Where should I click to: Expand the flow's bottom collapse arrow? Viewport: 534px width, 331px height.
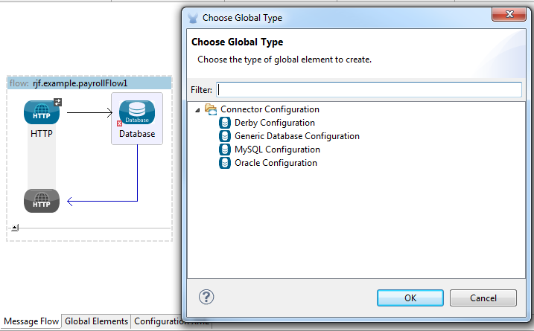click(x=15, y=228)
